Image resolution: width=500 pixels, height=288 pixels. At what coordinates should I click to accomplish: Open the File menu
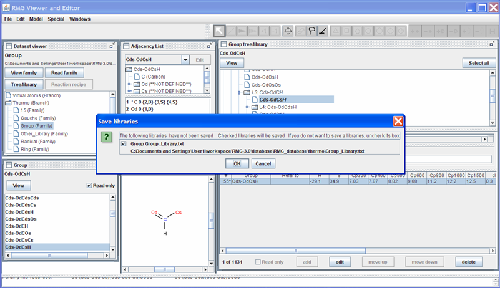(x=8, y=19)
